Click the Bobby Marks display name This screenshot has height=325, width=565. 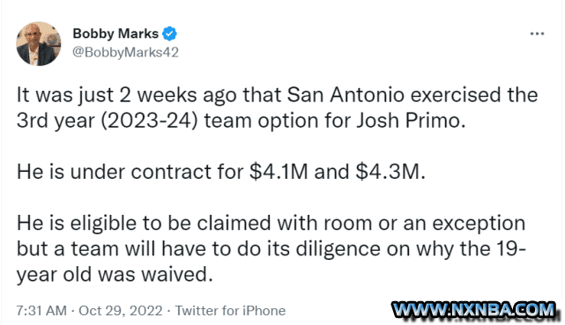[115, 33]
